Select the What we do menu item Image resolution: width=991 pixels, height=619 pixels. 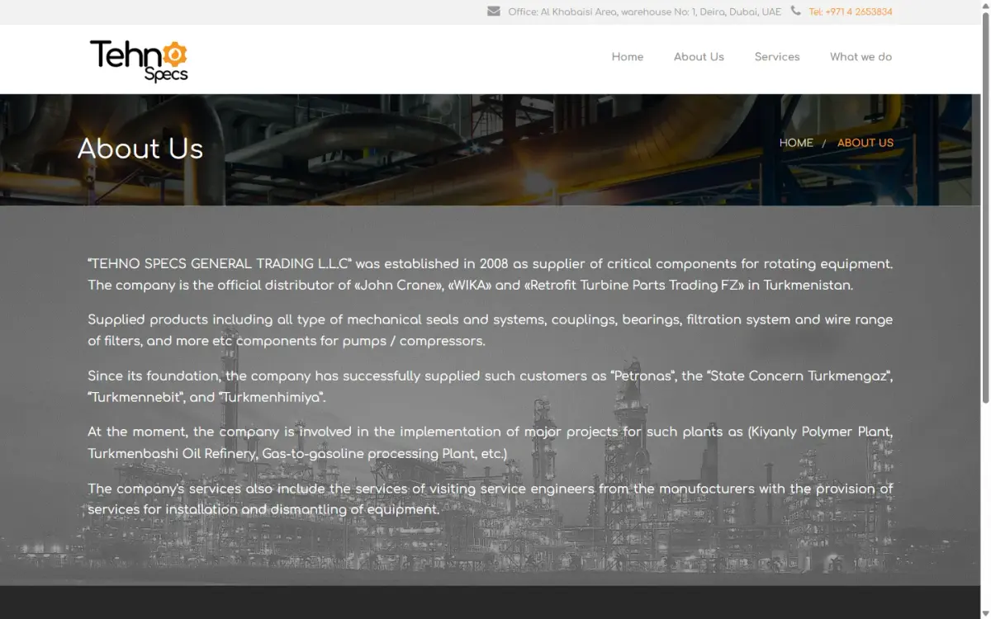pos(861,57)
